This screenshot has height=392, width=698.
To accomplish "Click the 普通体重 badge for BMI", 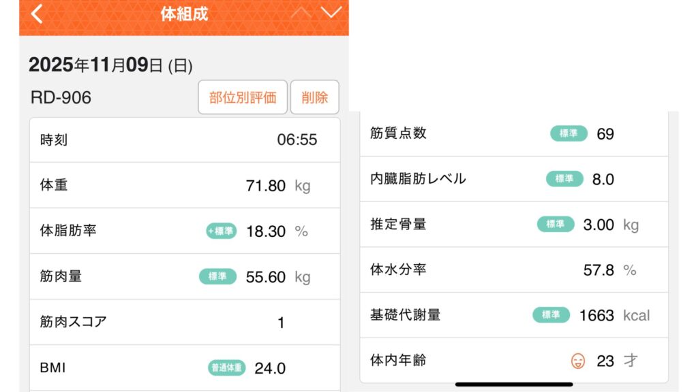I will (226, 368).
